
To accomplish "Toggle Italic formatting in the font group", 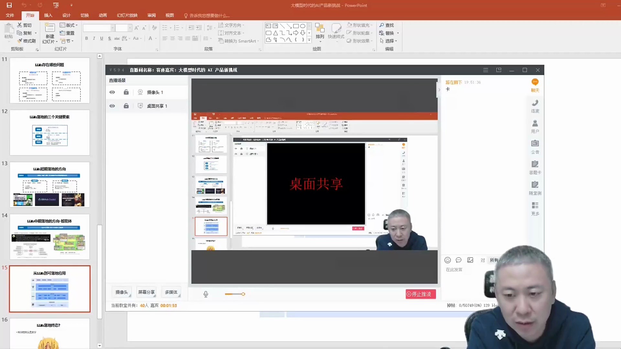I will pos(94,38).
